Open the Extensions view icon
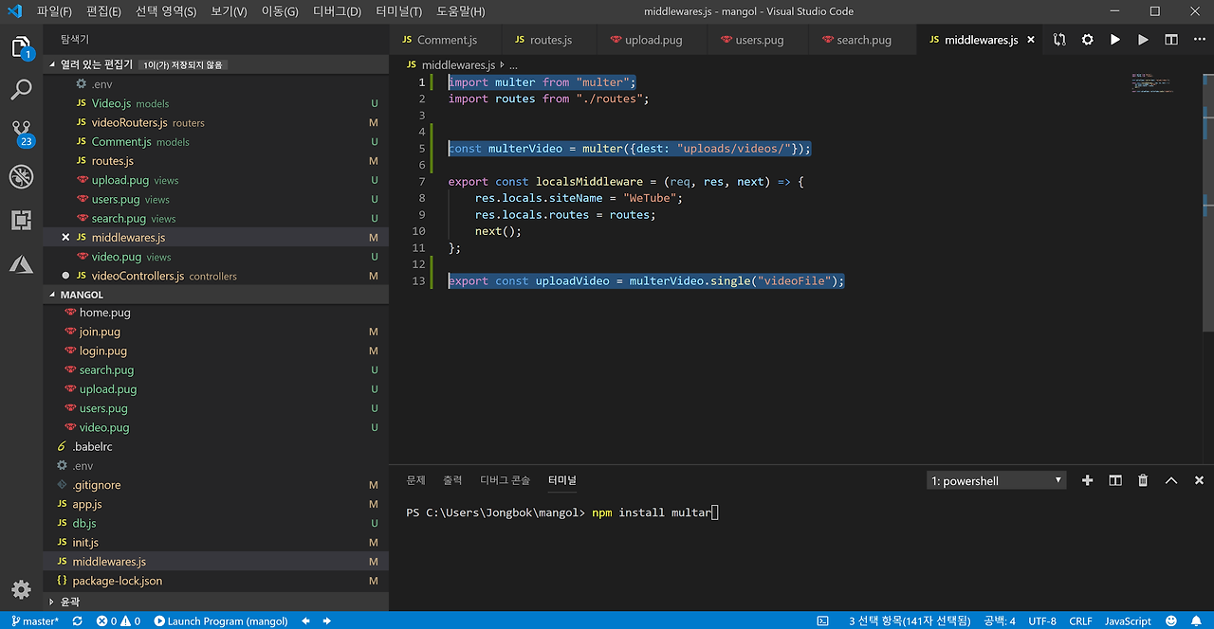The image size is (1214, 629). [x=21, y=220]
